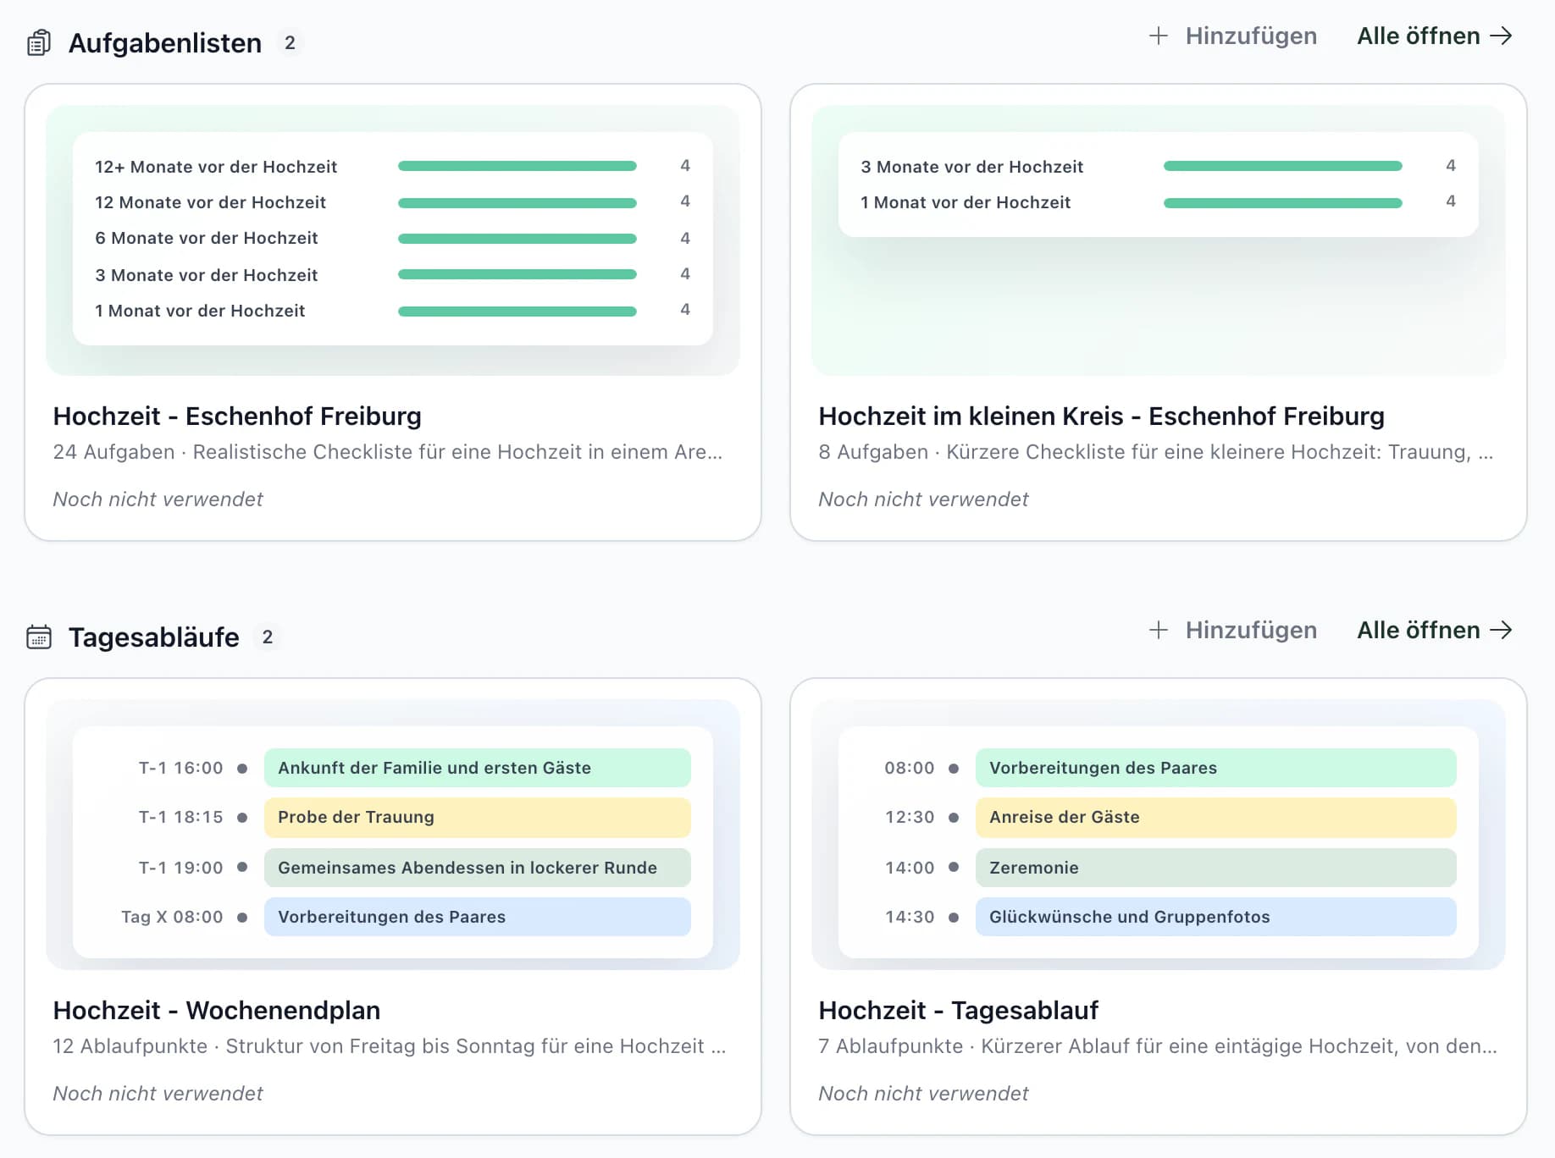Click the Tagesabläufe calendar icon

click(39, 637)
